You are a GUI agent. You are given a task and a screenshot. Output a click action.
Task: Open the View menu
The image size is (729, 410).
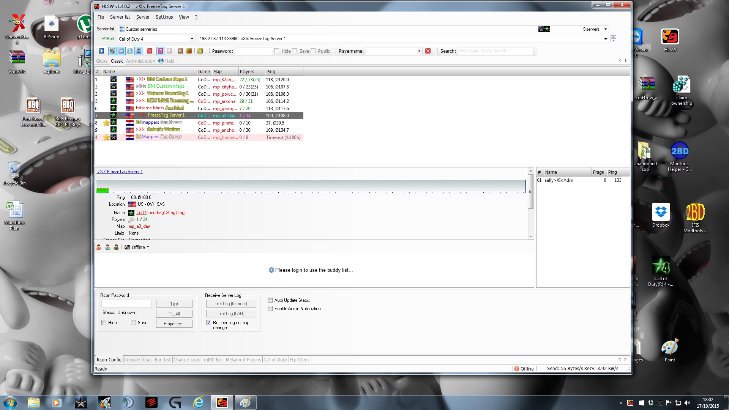coord(184,17)
